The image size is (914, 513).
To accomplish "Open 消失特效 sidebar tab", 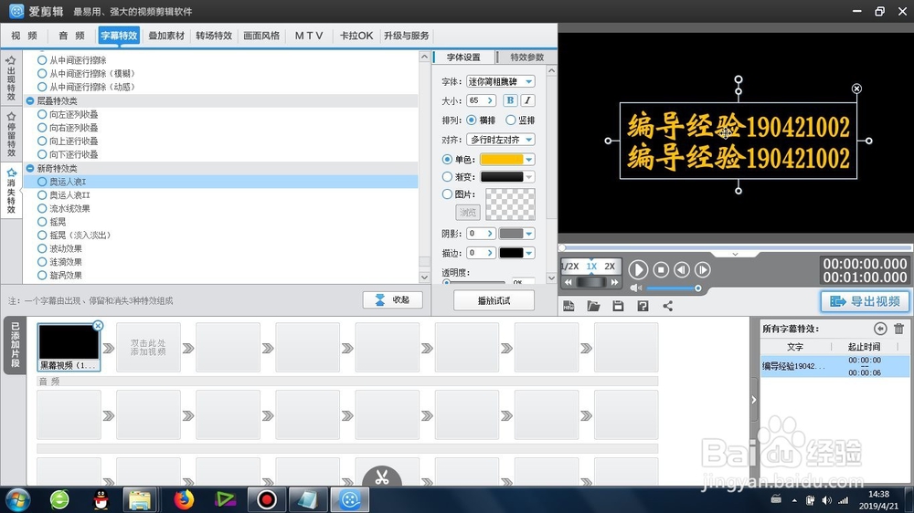I will pyautogui.click(x=11, y=192).
